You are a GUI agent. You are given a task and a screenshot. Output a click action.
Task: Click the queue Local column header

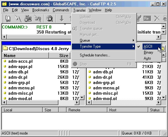tap(22, 110)
